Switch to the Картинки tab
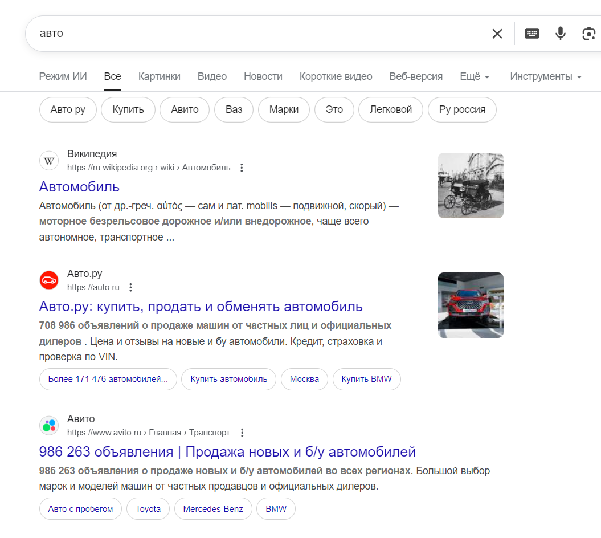The height and width of the screenshot is (538, 601). 159,76
